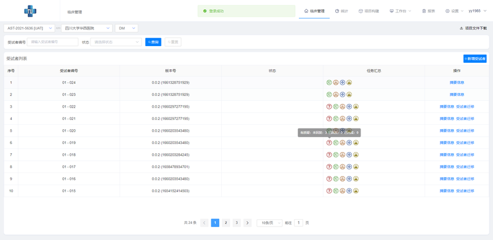Open the 10条/页 page size dropdown
This screenshot has width=493, height=240.
click(269, 223)
